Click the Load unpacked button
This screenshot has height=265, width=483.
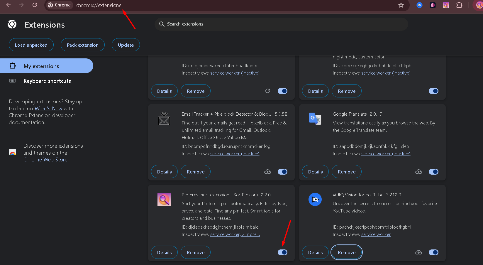coord(31,45)
